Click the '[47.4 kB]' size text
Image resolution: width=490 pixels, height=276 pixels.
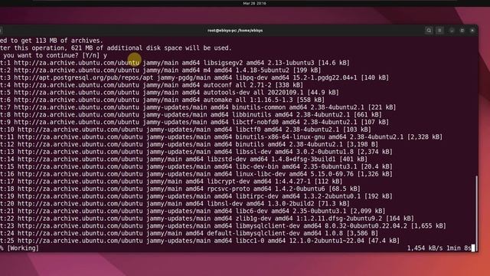coord(384,241)
